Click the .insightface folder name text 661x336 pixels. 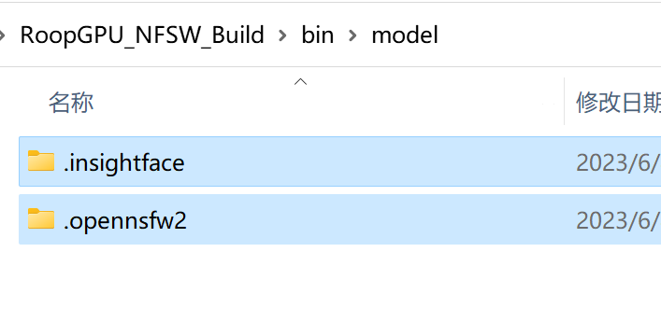coord(124,162)
